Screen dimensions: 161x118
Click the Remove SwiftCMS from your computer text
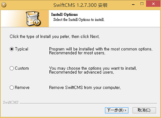point(85,87)
